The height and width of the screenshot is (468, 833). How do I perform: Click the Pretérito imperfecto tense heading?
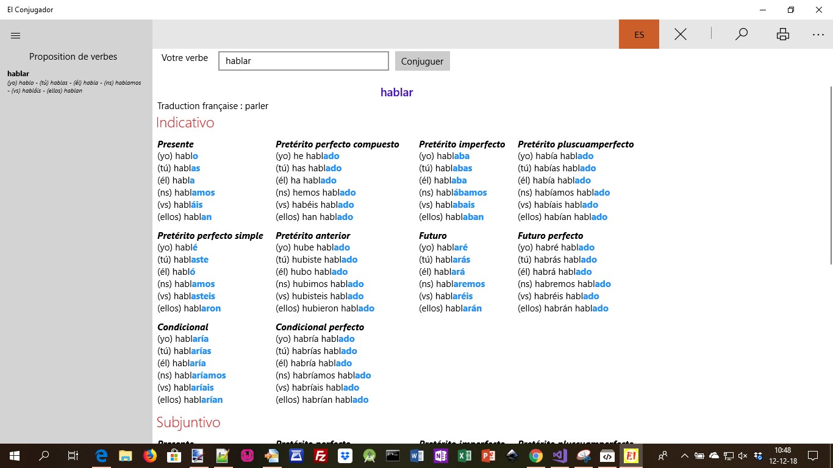click(462, 144)
